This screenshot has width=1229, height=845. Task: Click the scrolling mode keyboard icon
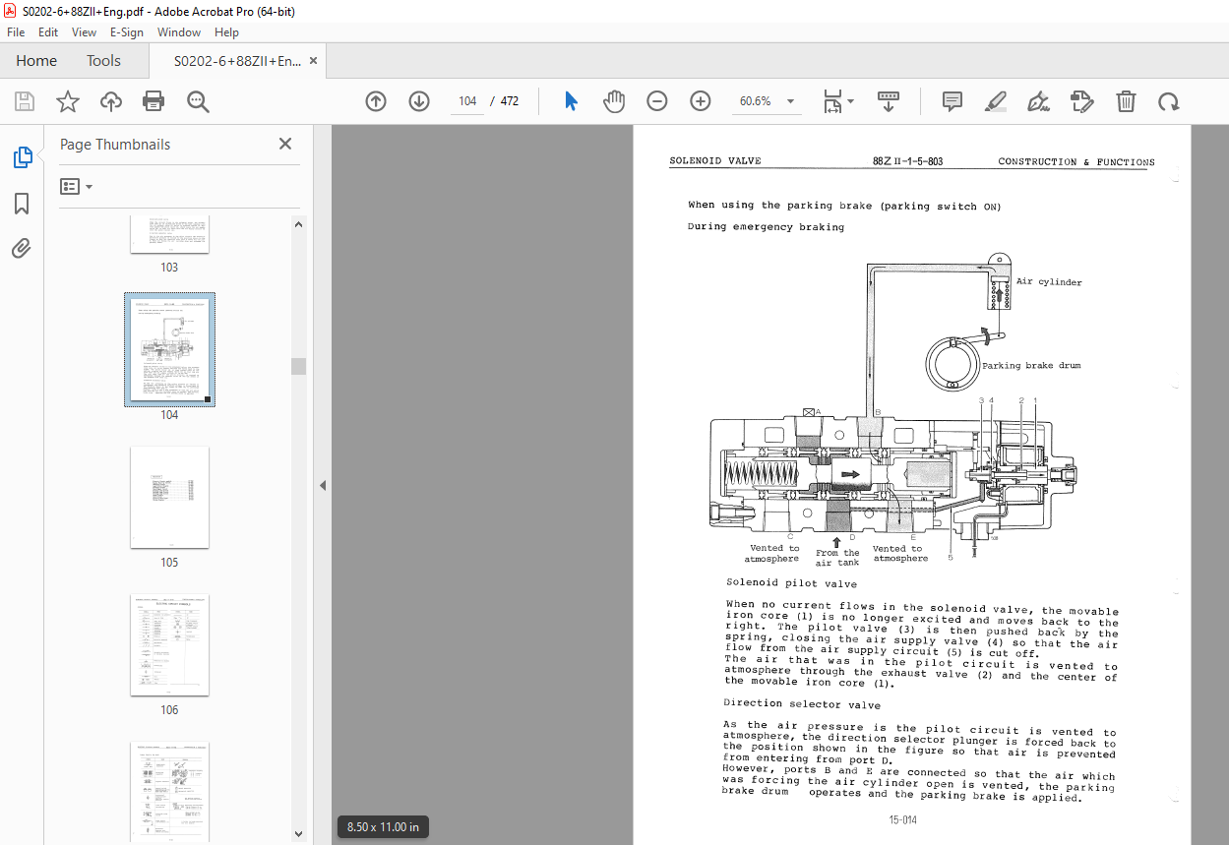pyautogui.click(x=889, y=101)
